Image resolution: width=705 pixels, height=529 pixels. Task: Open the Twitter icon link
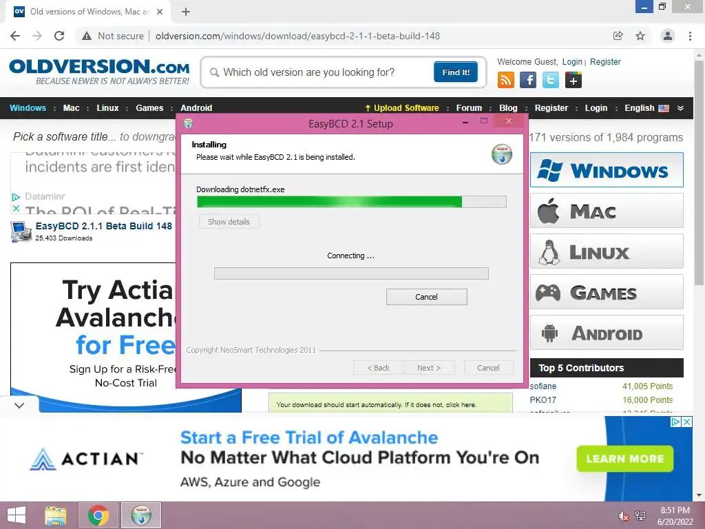click(x=550, y=80)
